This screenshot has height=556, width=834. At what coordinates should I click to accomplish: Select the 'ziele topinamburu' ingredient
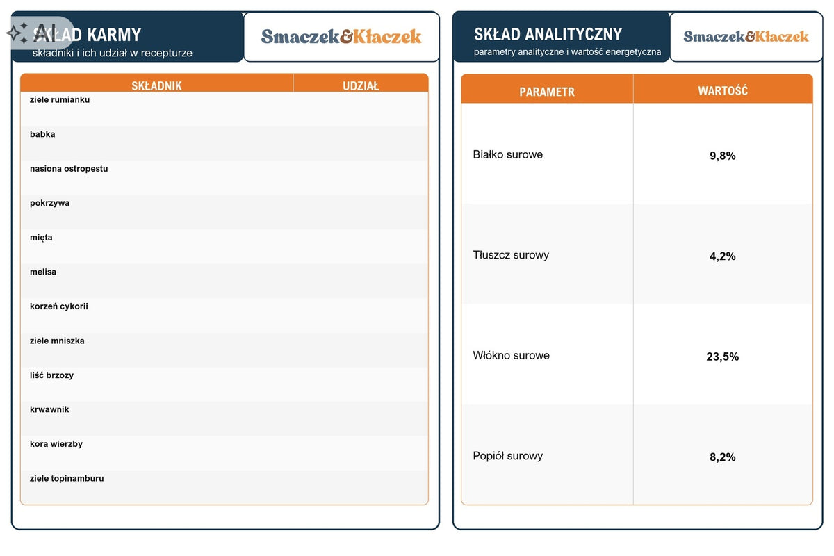coord(224,487)
